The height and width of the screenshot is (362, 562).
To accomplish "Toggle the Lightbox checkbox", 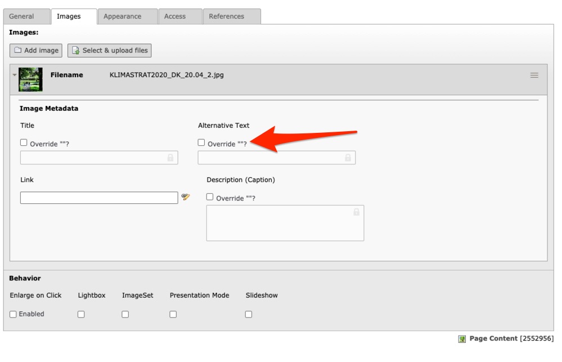I will click(x=81, y=314).
